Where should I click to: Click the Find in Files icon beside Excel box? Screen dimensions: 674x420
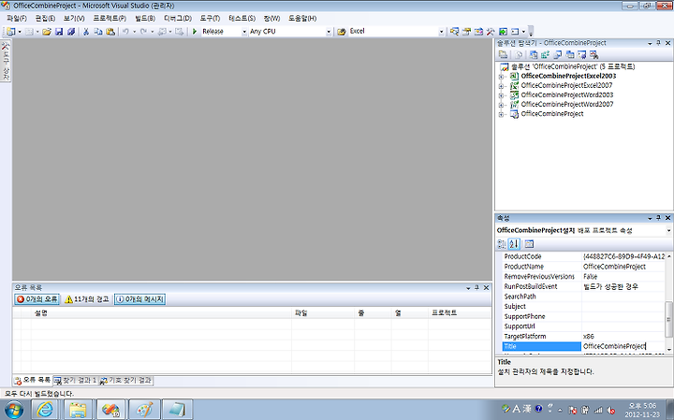click(342, 32)
